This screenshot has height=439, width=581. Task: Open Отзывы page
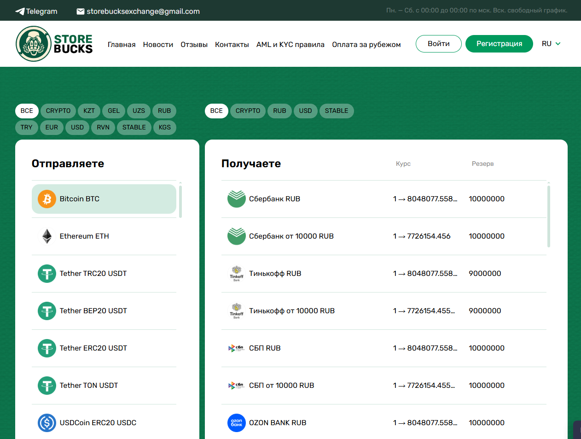tap(194, 45)
